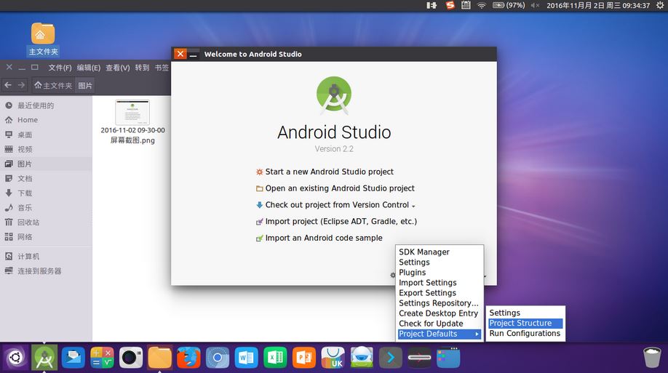Click the 图片 path bar button
The height and width of the screenshot is (373, 668).
click(85, 86)
